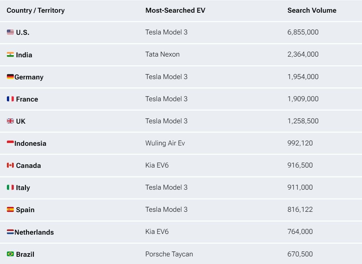The height and width of the screenshot is (264, 362).
Task: Click the 992,120 search volume value
Action: tap(300, 143)
